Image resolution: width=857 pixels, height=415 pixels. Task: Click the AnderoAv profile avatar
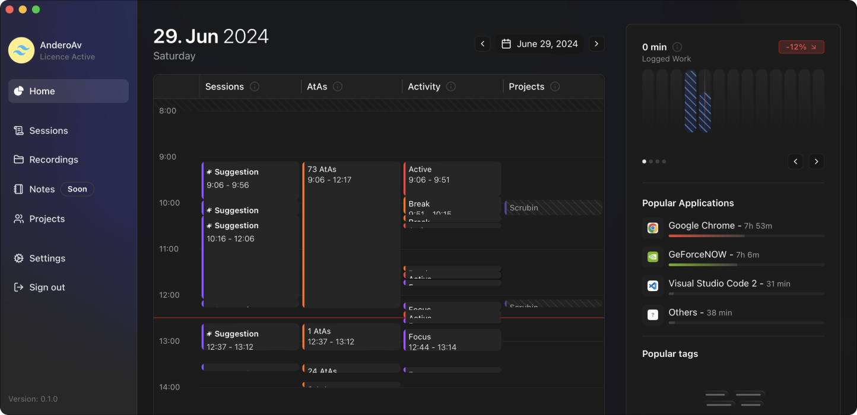(x=21, y=50)
